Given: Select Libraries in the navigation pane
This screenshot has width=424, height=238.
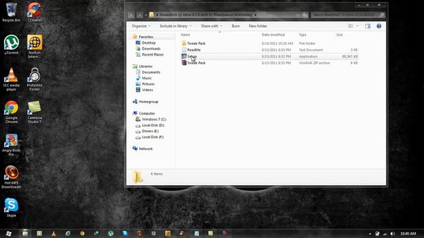Looking at the screenshot, I should (x=146, y=66).
